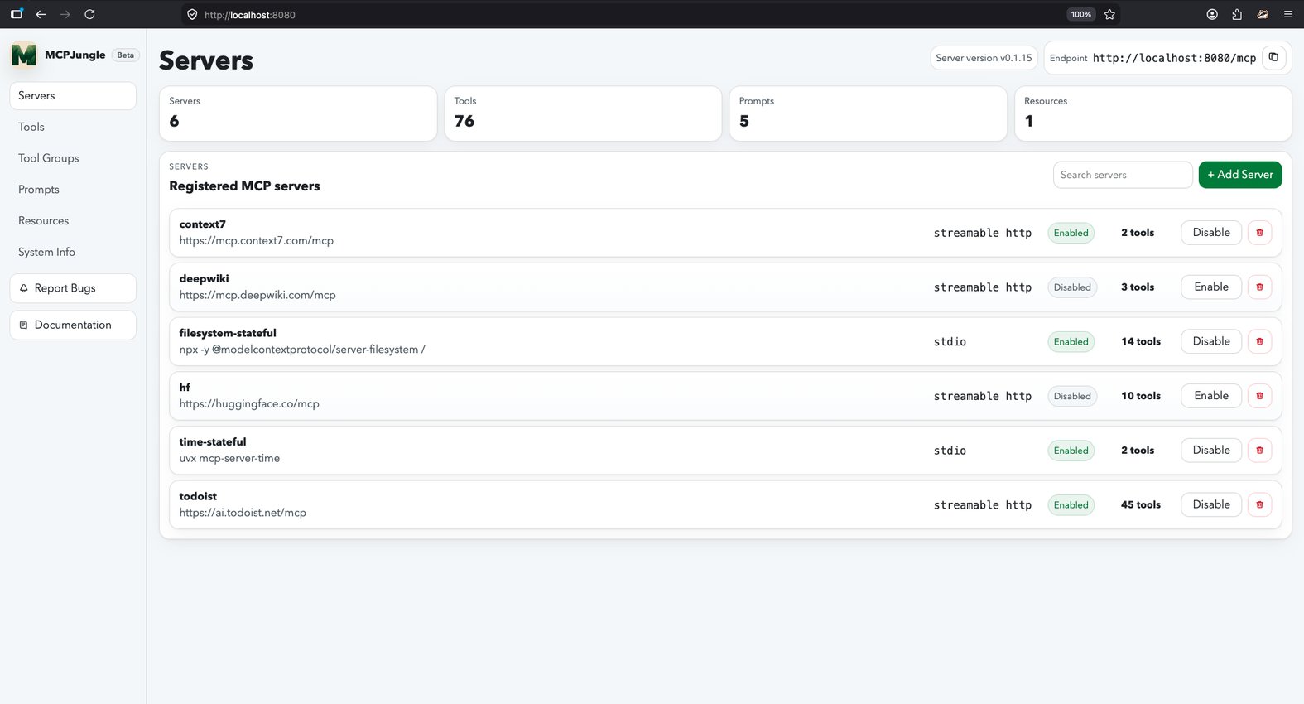
Task: Click the https://mcp.context7.com/mcp URL
Action: 257,241
